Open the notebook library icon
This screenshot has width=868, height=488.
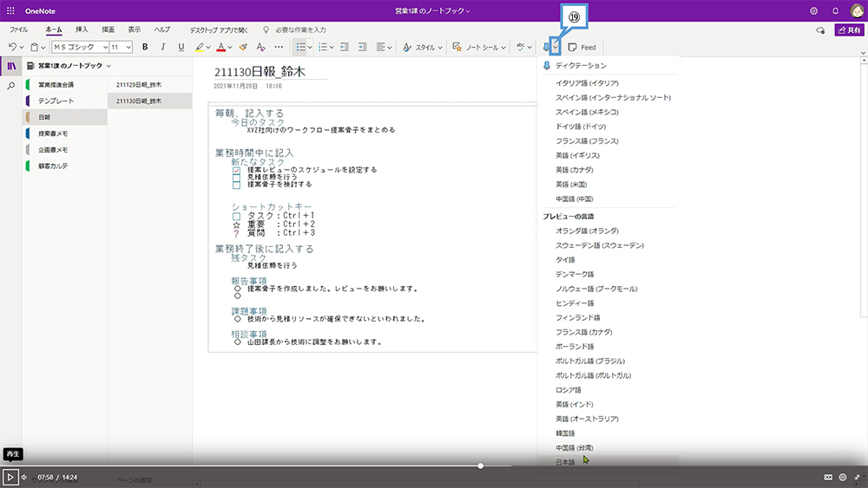(x=11, y=66)
